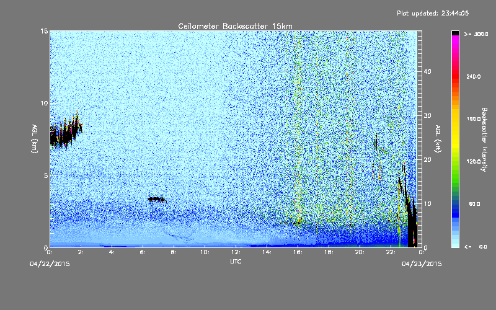Click the '18:' hour tick label
Image resolution: width=496 pixels, height=310 pixels.
pyautogui.click(x=329, y=252)
